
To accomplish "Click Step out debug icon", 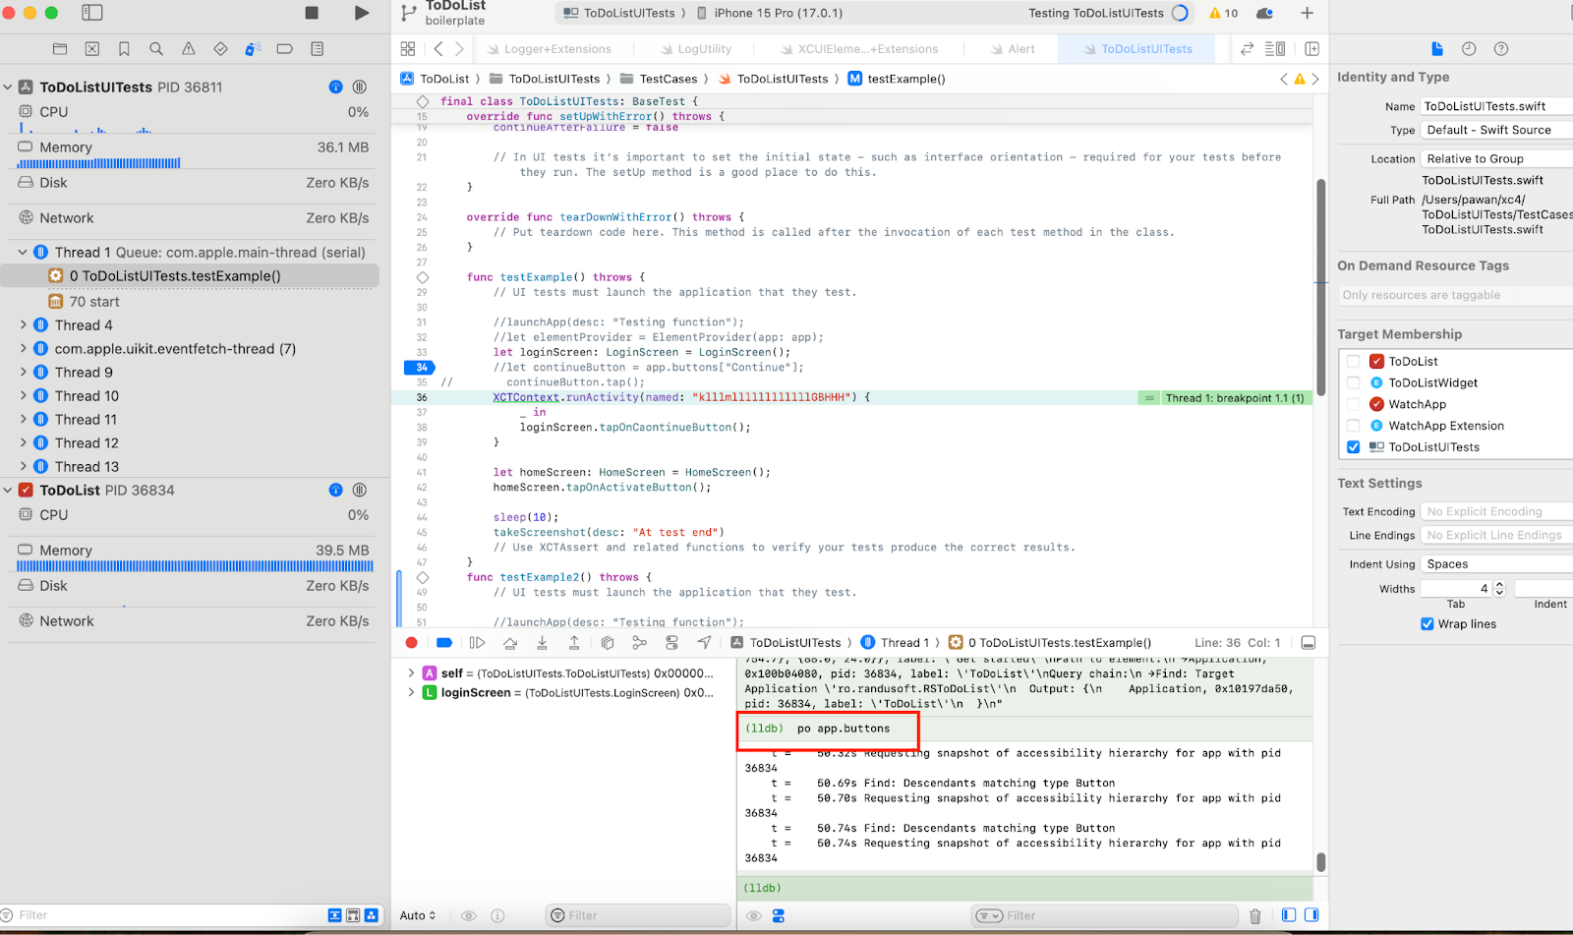I will [574, 643].
